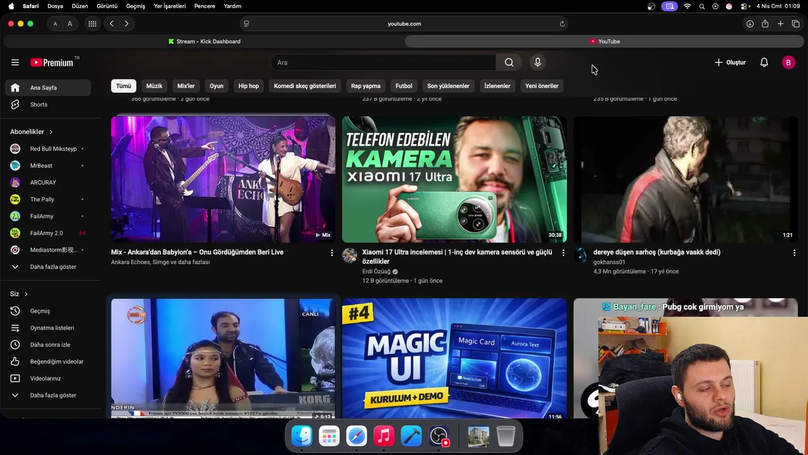The width and height of the screenshot is (808, 455).
Task: Open Safari share button
Action: [765, 24]
